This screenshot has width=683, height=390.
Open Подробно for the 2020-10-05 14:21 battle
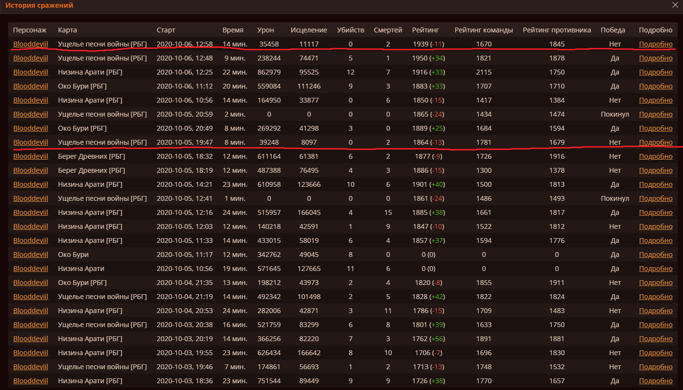coord(655,184)
